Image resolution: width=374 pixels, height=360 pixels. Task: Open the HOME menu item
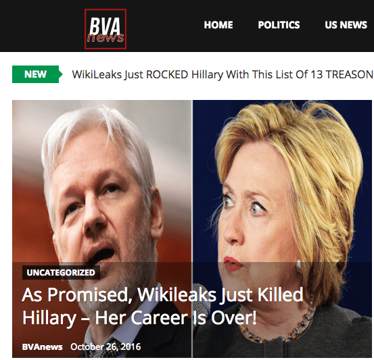tap(218, 25)
